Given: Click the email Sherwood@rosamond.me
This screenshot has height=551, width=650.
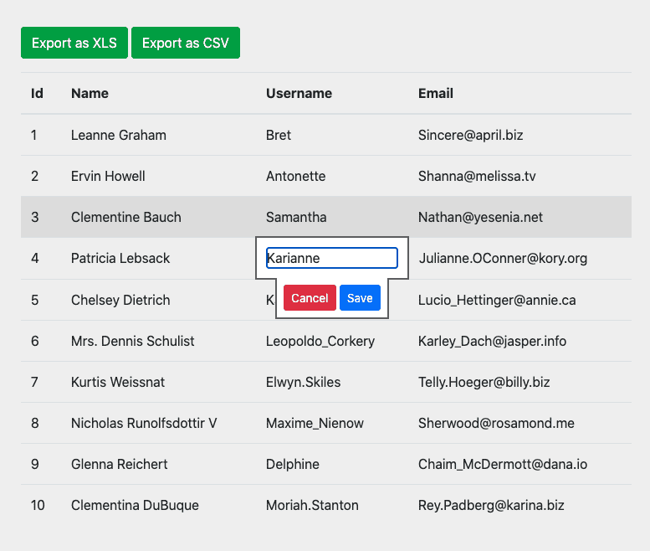Looking at the screenshot, I should 496,423.
